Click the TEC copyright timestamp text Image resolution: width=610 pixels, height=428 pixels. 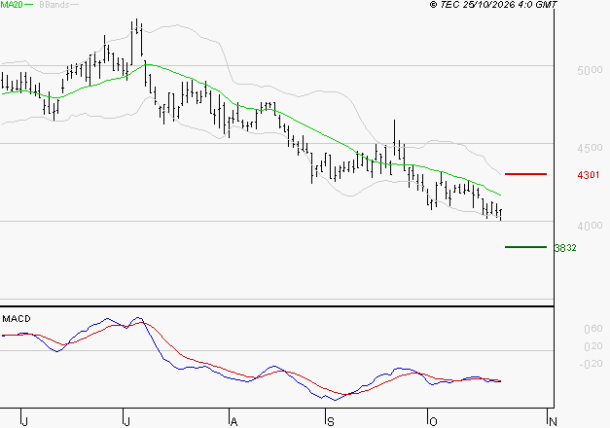tap(493, 5)
